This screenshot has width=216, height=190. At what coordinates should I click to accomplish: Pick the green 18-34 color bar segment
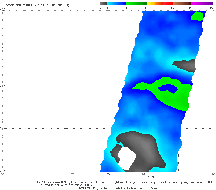coord(137,4)
